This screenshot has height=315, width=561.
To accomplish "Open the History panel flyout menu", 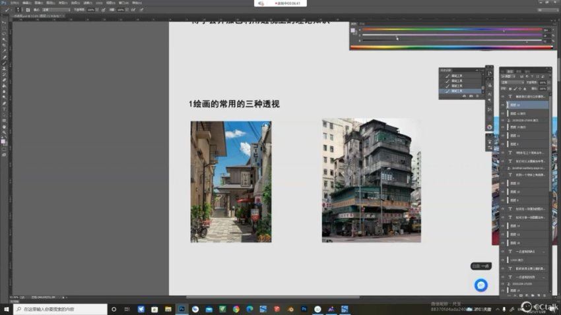I will [482, 71].
